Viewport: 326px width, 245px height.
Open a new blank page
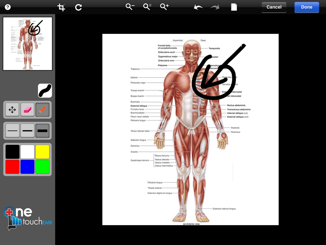(x=234, y=7)
